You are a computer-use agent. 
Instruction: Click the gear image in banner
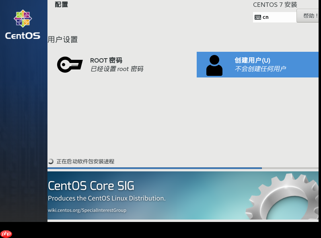click(x=282, y=196)
